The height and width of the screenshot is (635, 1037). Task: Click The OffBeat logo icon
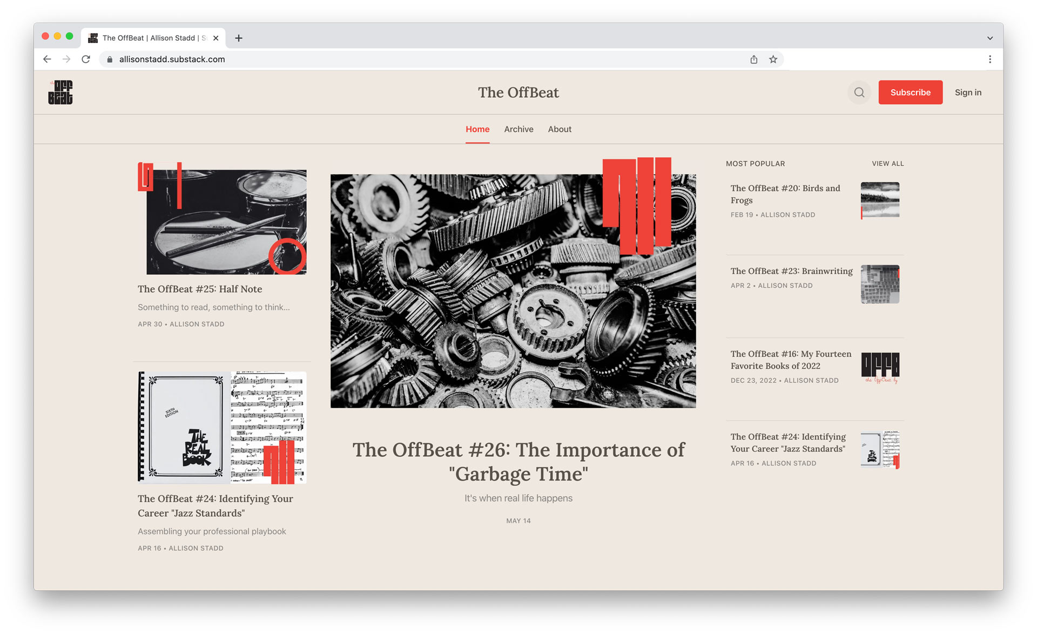point(60,92)
